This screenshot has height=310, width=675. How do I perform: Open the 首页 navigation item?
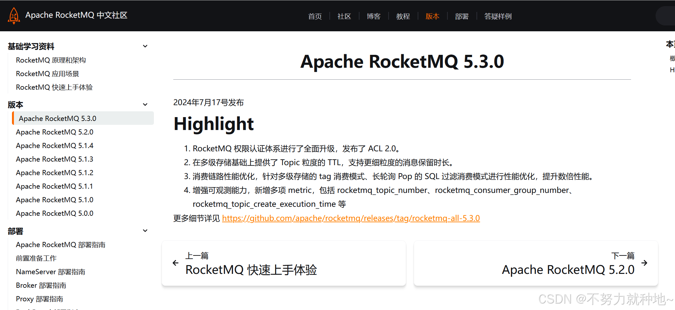click(315, 16)
